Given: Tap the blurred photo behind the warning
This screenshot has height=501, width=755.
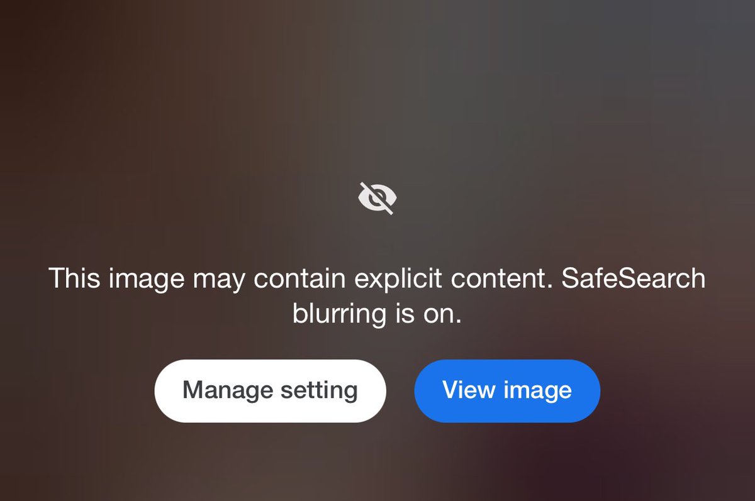Looking at the screenshot, I should coord(377,94).
